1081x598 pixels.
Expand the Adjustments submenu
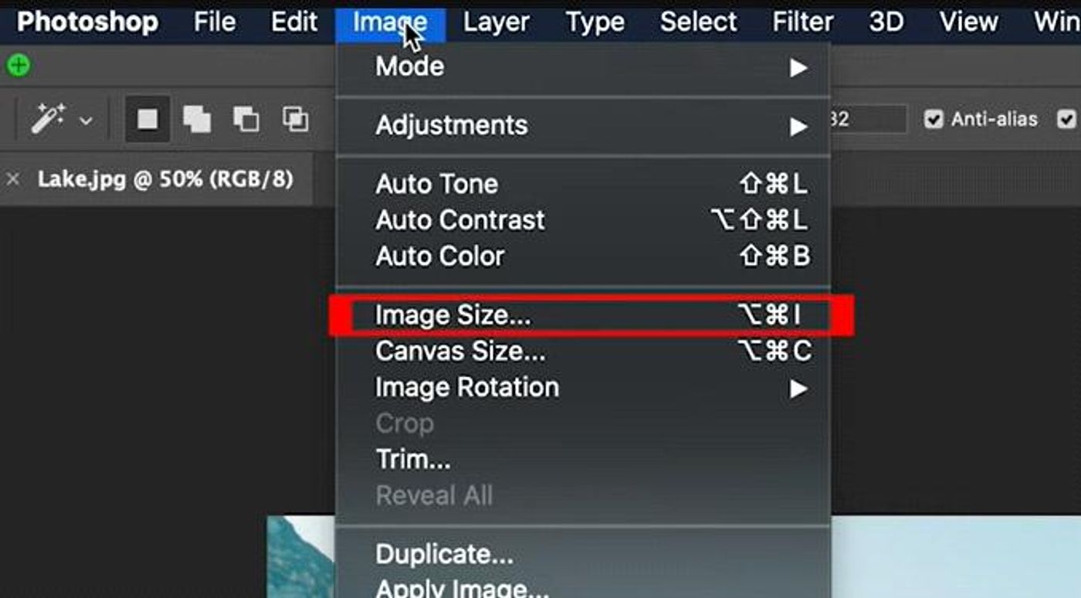click(x=583, y=126)
